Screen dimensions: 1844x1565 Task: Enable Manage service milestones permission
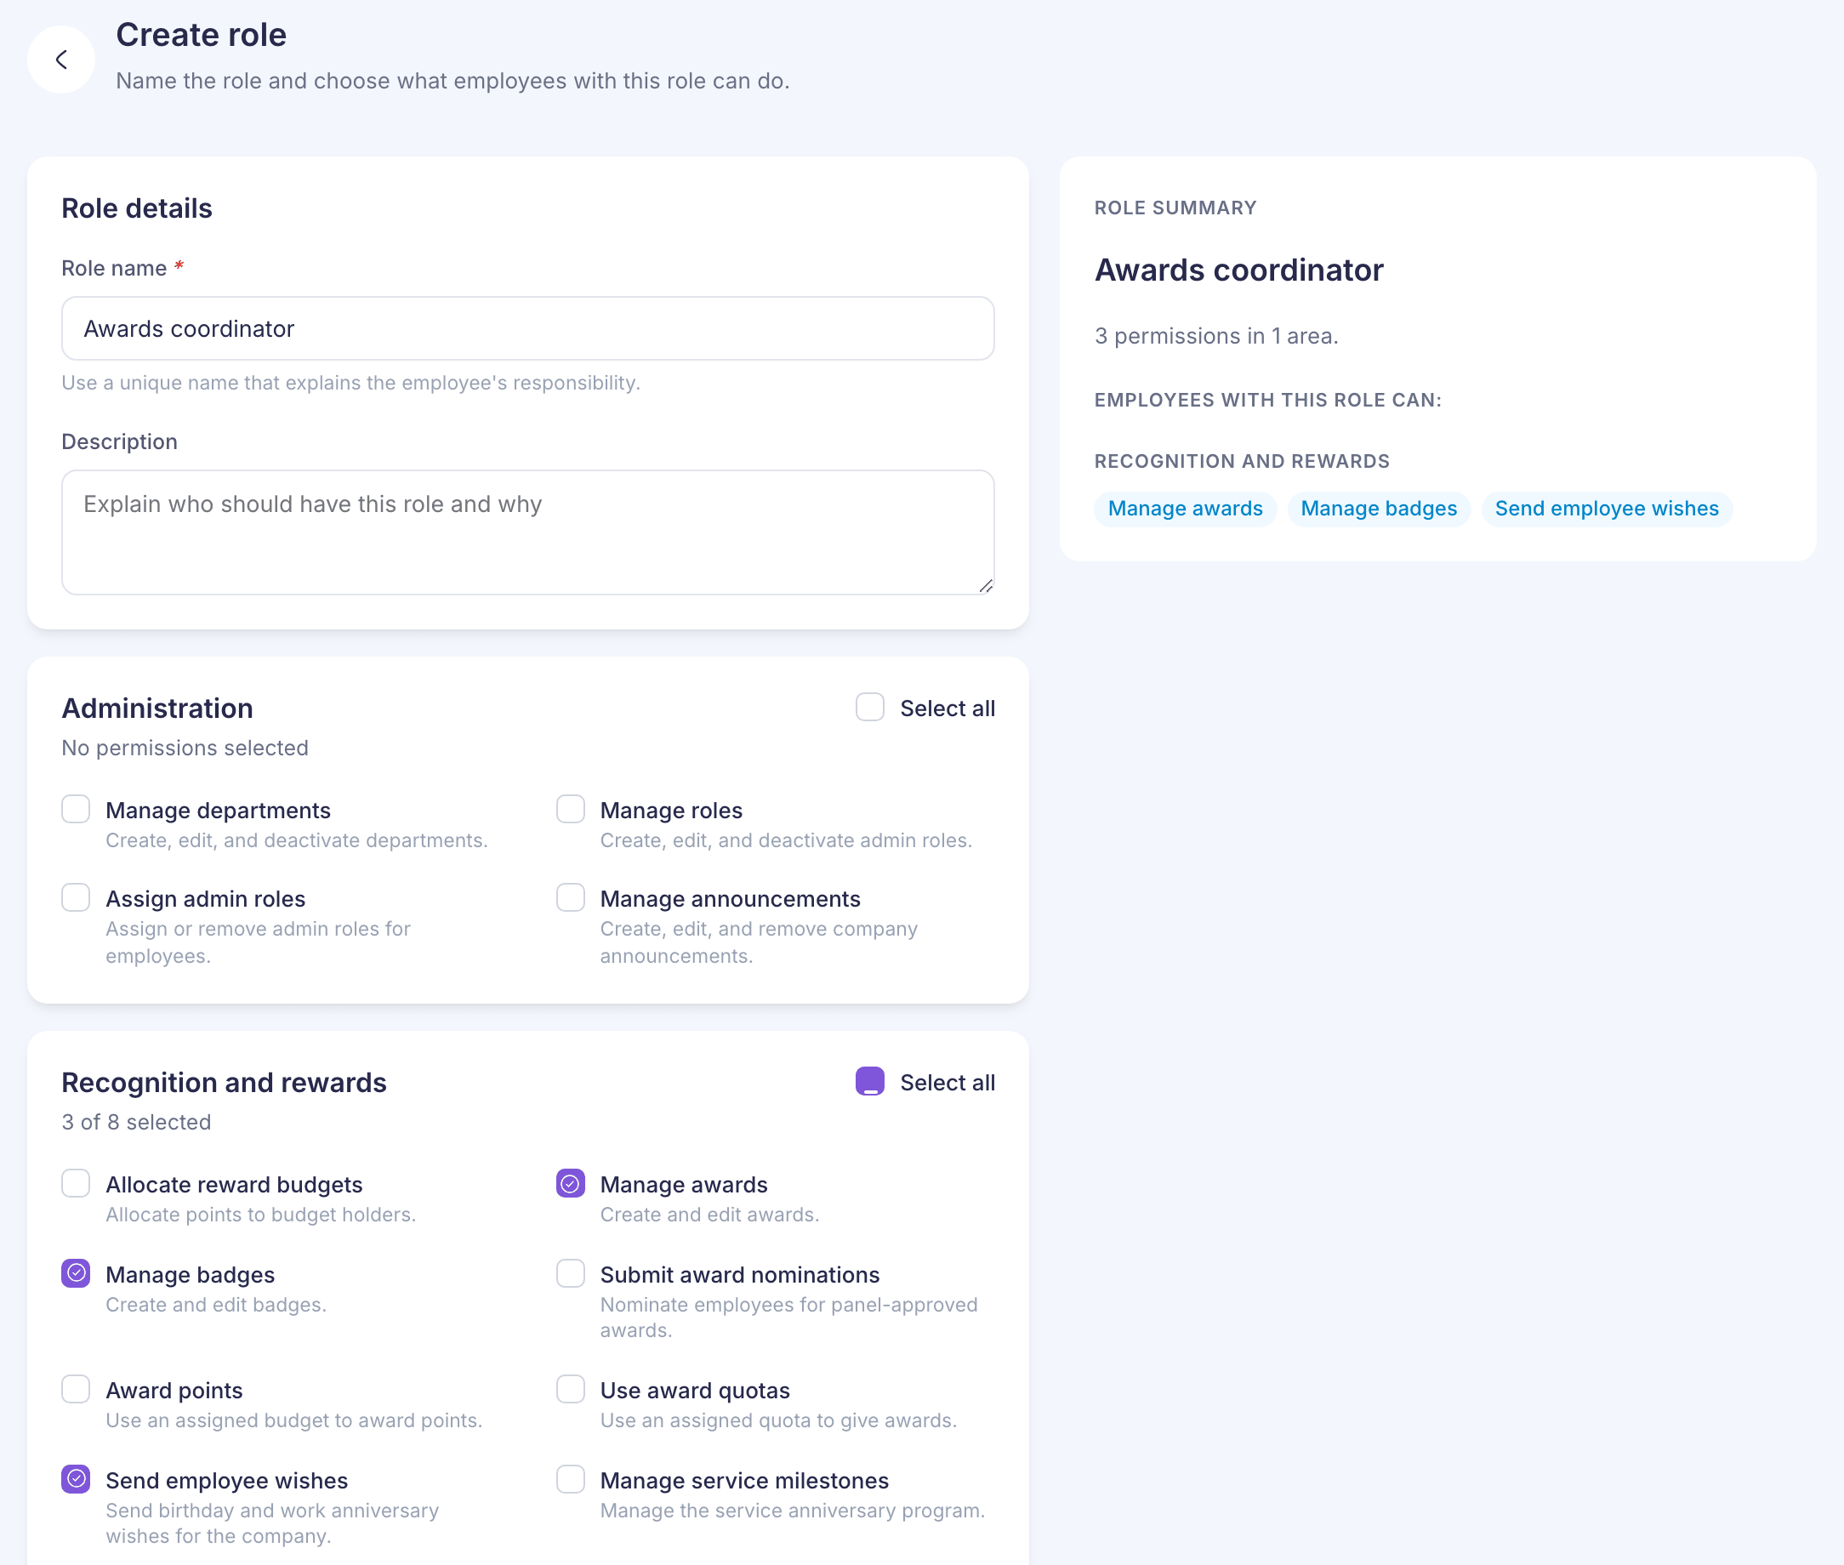pyautogui.click(x=571, y=1479)
